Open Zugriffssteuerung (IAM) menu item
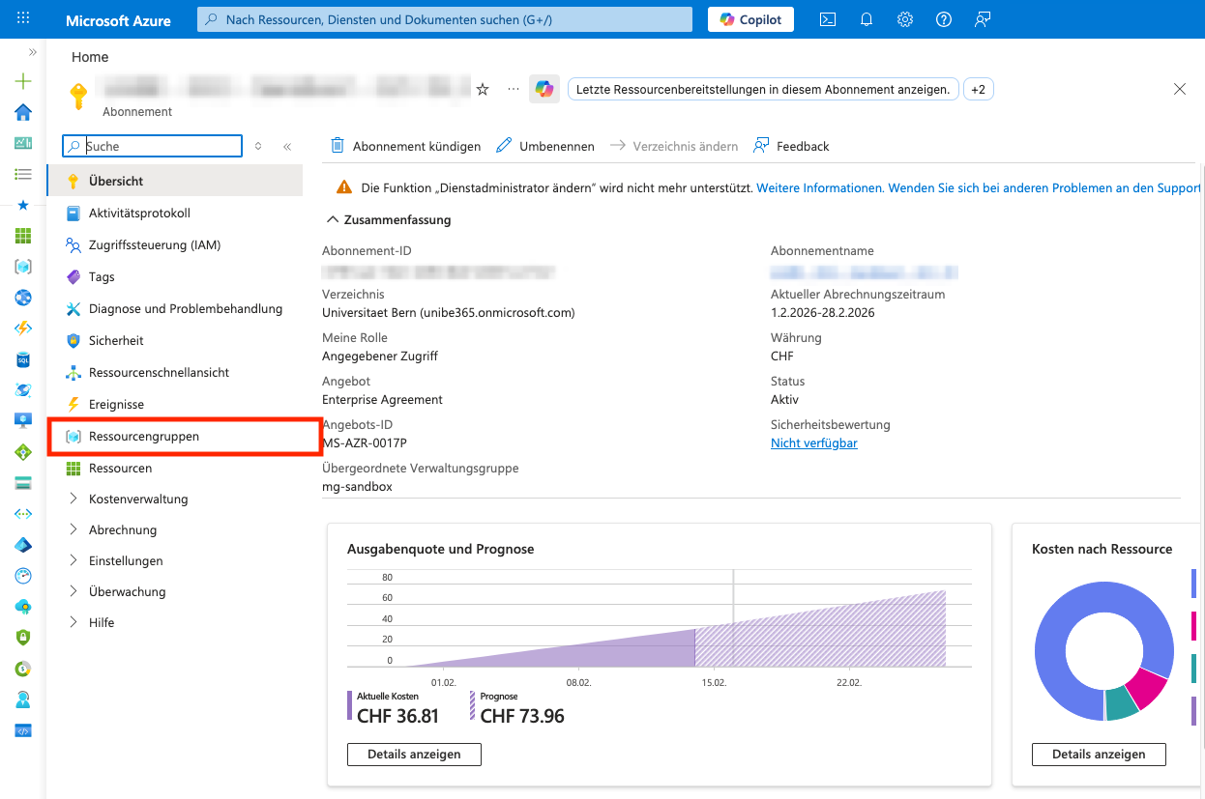Viewport: 1205px width, 799px height. [x=154, y=245]
